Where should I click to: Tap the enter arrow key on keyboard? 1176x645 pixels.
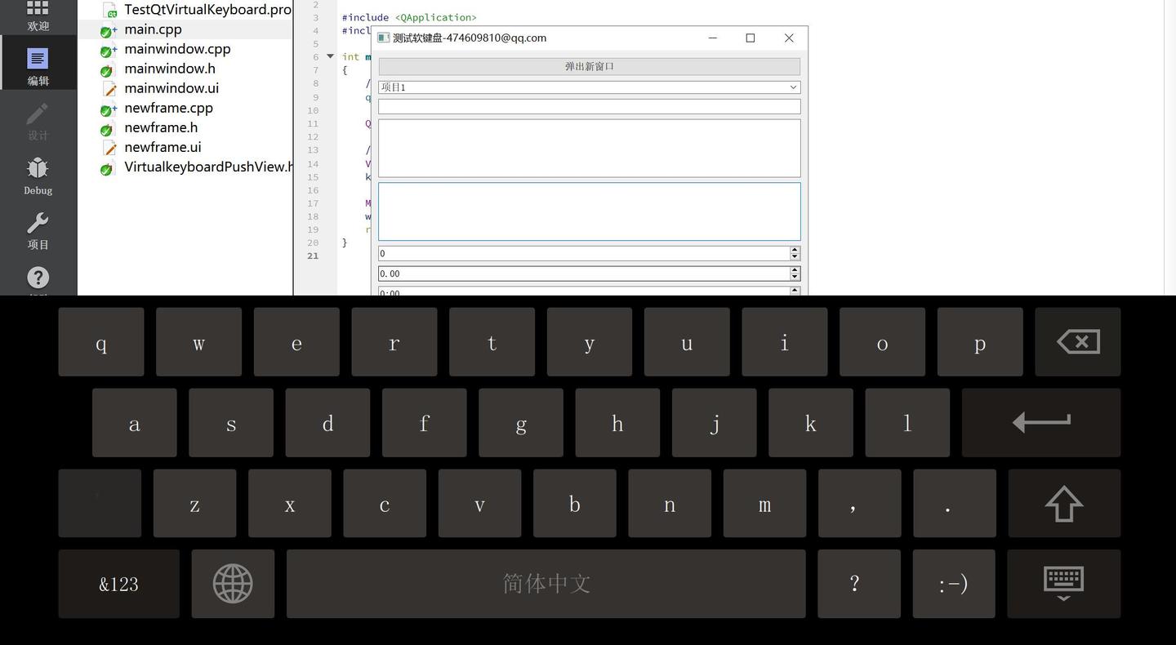(x=1041, y=422)
